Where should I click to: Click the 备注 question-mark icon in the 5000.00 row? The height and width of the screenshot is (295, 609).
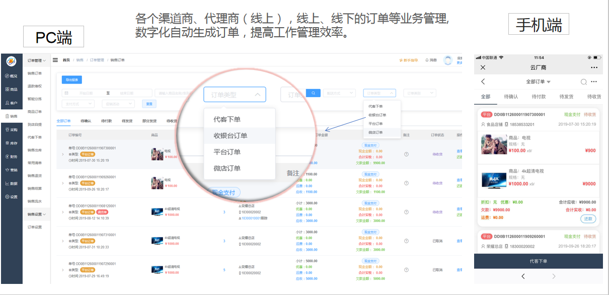point(406,270)
